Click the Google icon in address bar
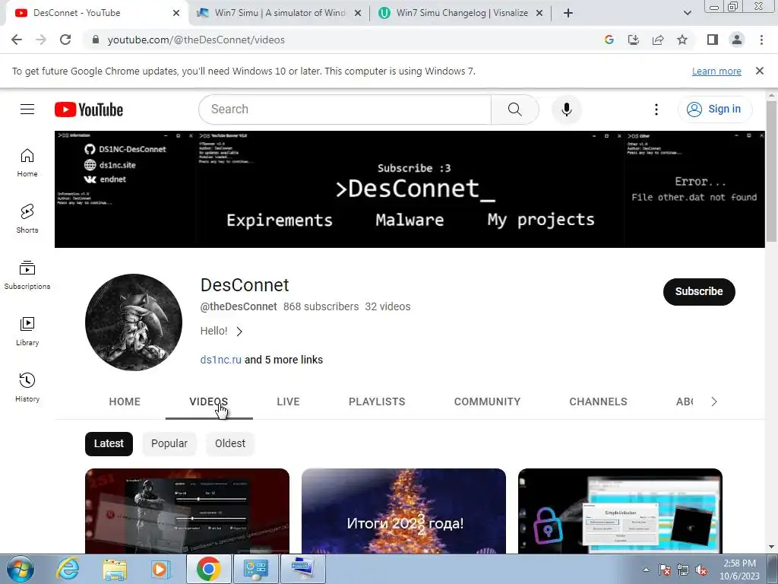 click(609, 40)
